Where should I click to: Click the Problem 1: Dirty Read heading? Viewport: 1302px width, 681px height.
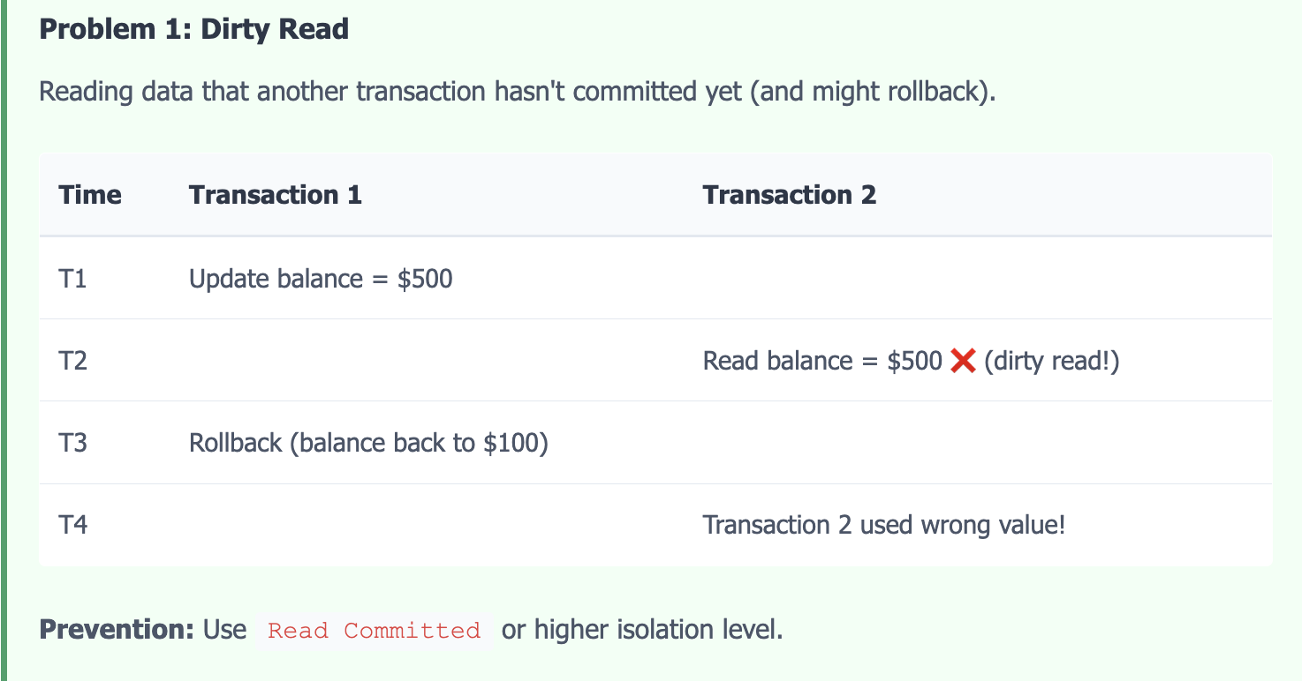[x=194, y=29]
